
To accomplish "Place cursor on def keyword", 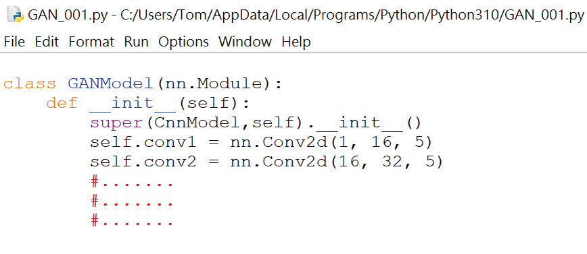I will point(62,103).
